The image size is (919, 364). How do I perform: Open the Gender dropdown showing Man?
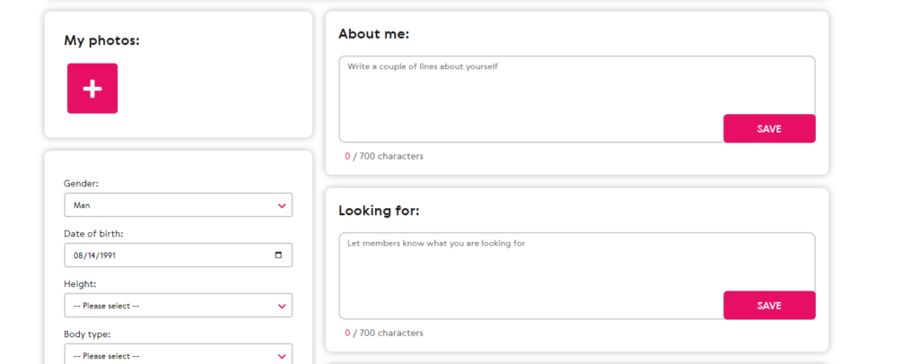[178, 205]
